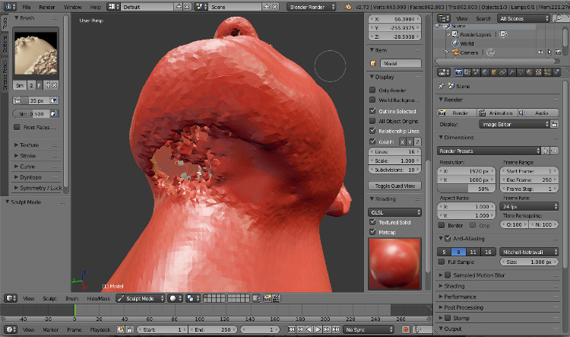
Task: Open the 24 fps frame rate dropdown
Action: (529, 207)
